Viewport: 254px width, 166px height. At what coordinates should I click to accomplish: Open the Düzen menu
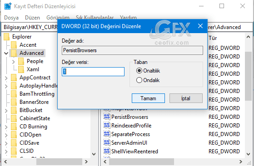tap(32, 17)
